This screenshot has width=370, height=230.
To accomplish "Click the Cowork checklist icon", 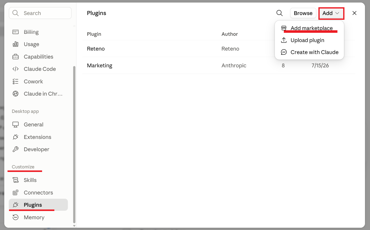I will 16,81.
